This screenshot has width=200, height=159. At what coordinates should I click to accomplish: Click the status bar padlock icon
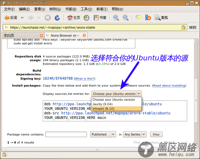(x=4, y=154)
